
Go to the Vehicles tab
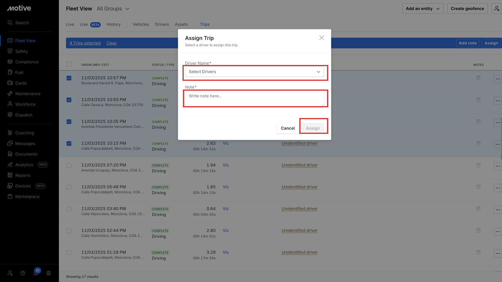(x=141, y=25)
